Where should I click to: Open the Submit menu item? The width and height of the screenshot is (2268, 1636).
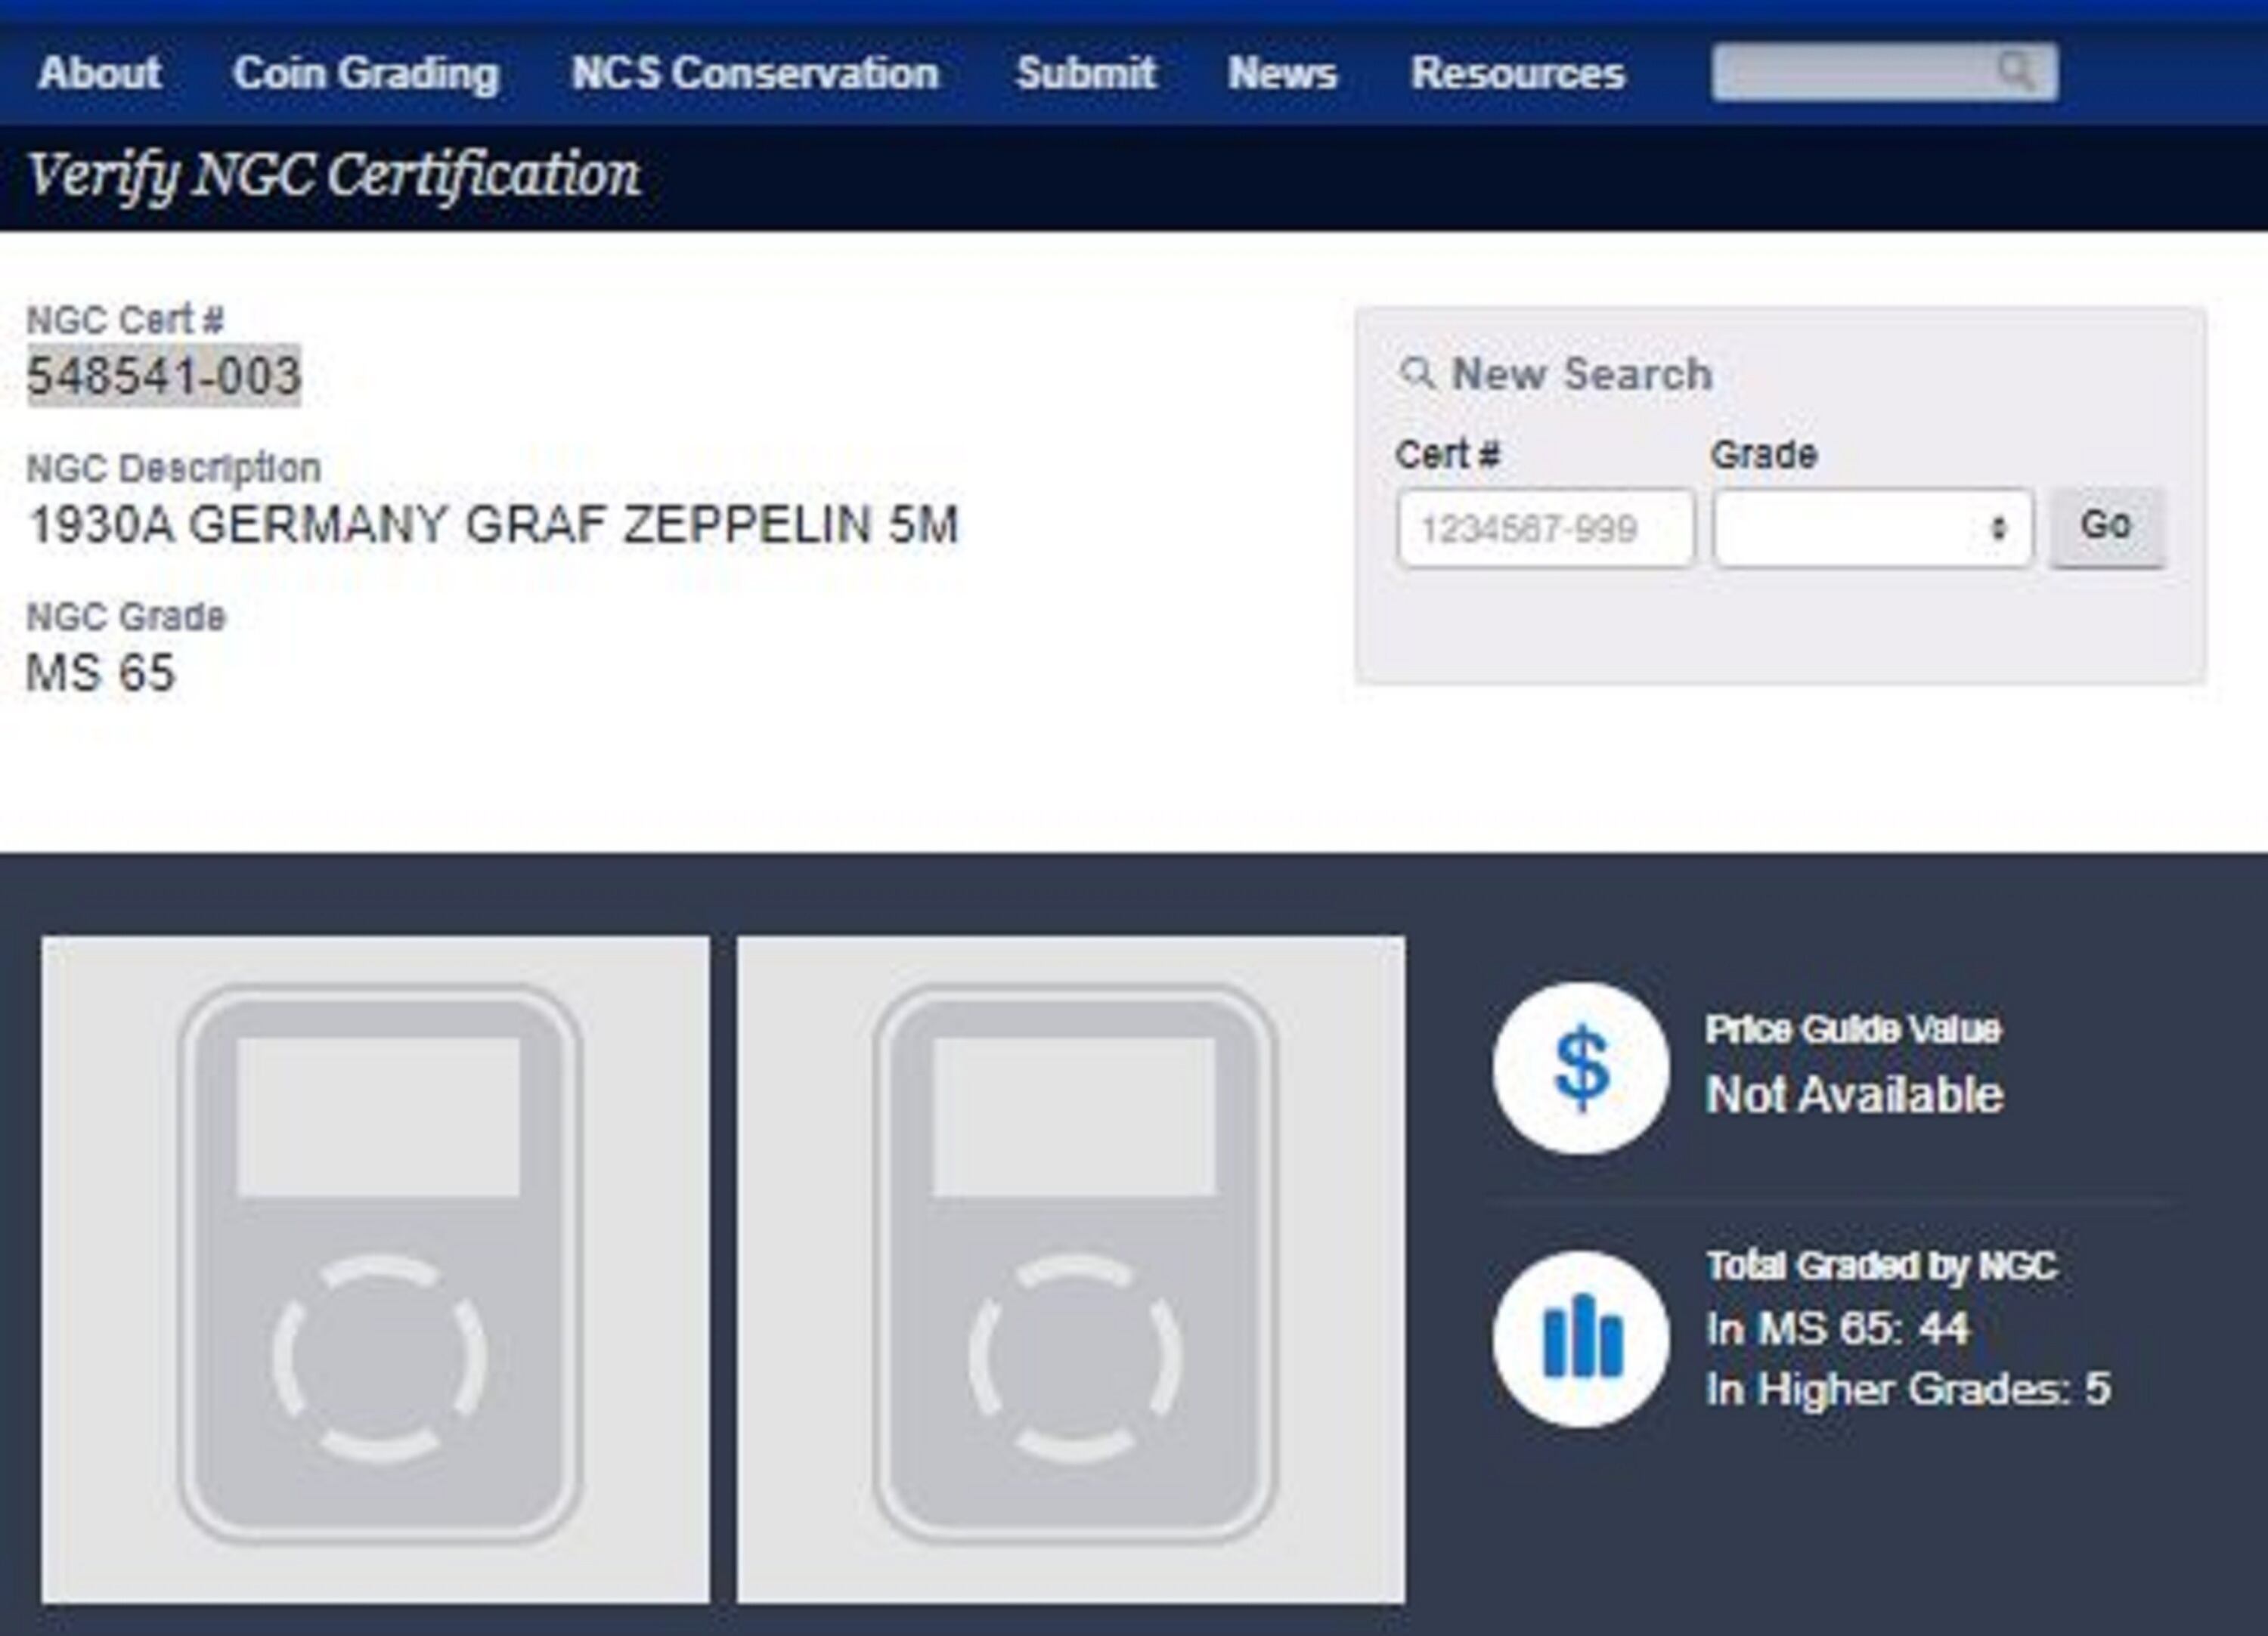coord(1085,72)
